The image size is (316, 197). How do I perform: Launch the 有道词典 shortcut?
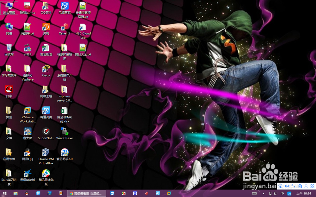(x=46, y=113)
